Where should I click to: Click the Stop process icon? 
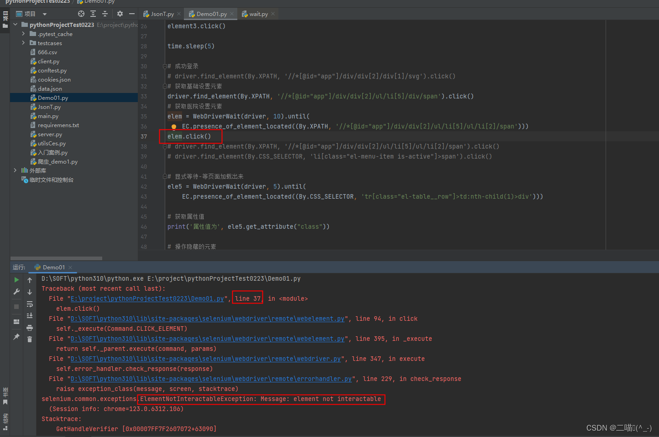16,306
